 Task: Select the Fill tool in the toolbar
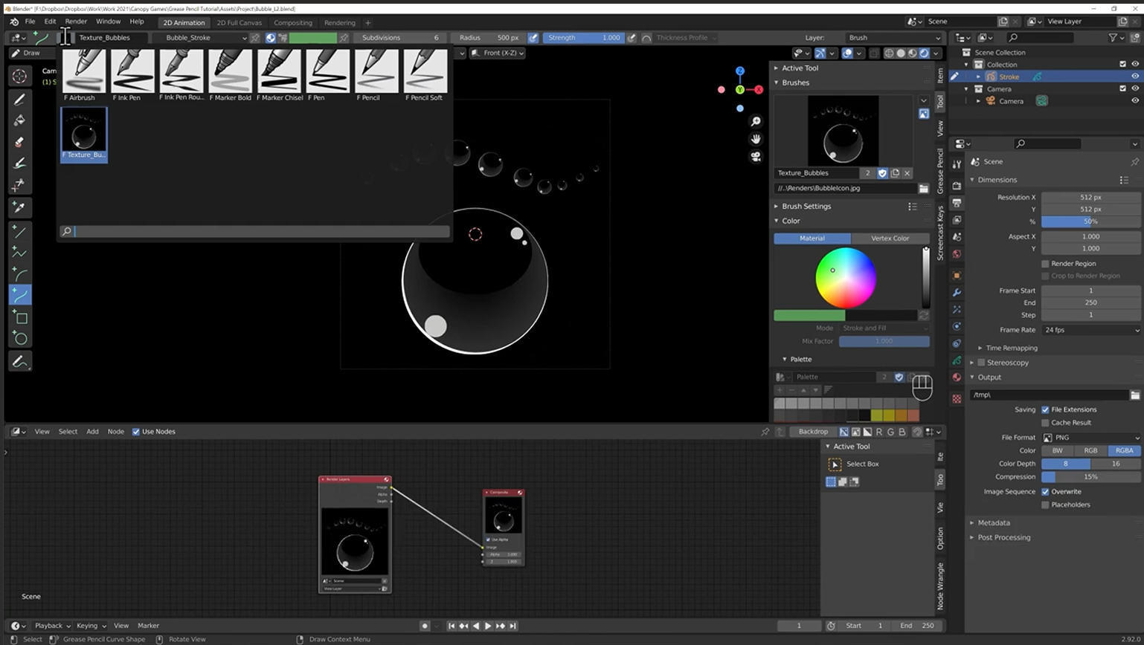point(19,120)
